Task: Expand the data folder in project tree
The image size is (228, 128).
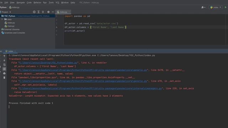Action: point(2,19)
